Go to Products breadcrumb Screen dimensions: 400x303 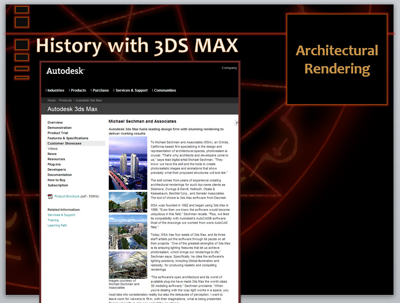65,100
